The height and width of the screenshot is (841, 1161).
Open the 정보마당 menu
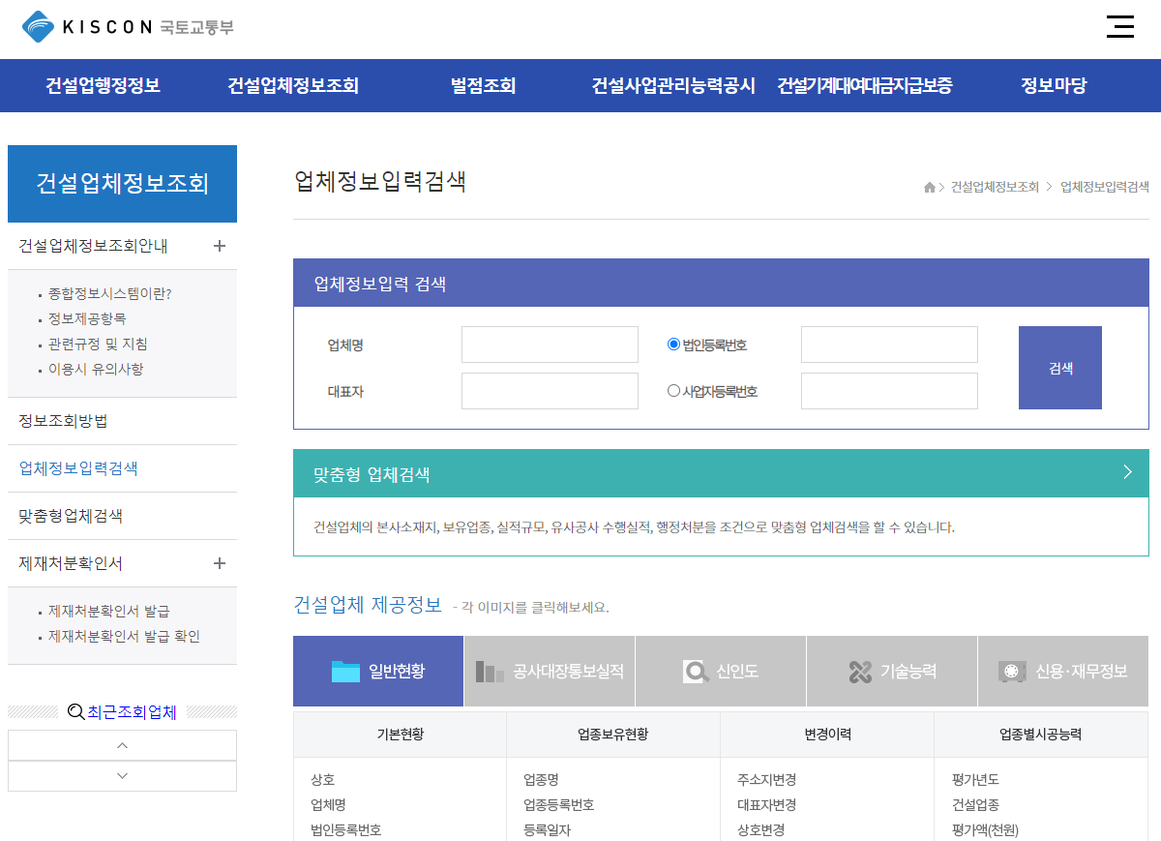coord(1054,85)
